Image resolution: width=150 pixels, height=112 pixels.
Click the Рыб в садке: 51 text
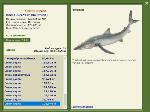point(55,48)
